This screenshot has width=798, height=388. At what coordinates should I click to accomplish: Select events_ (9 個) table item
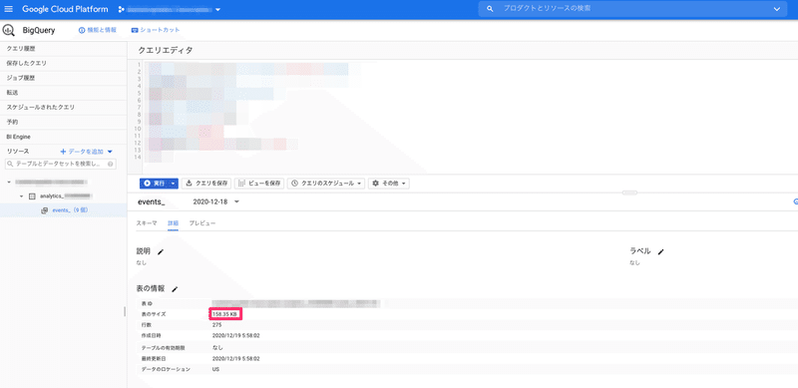point(71,209)
